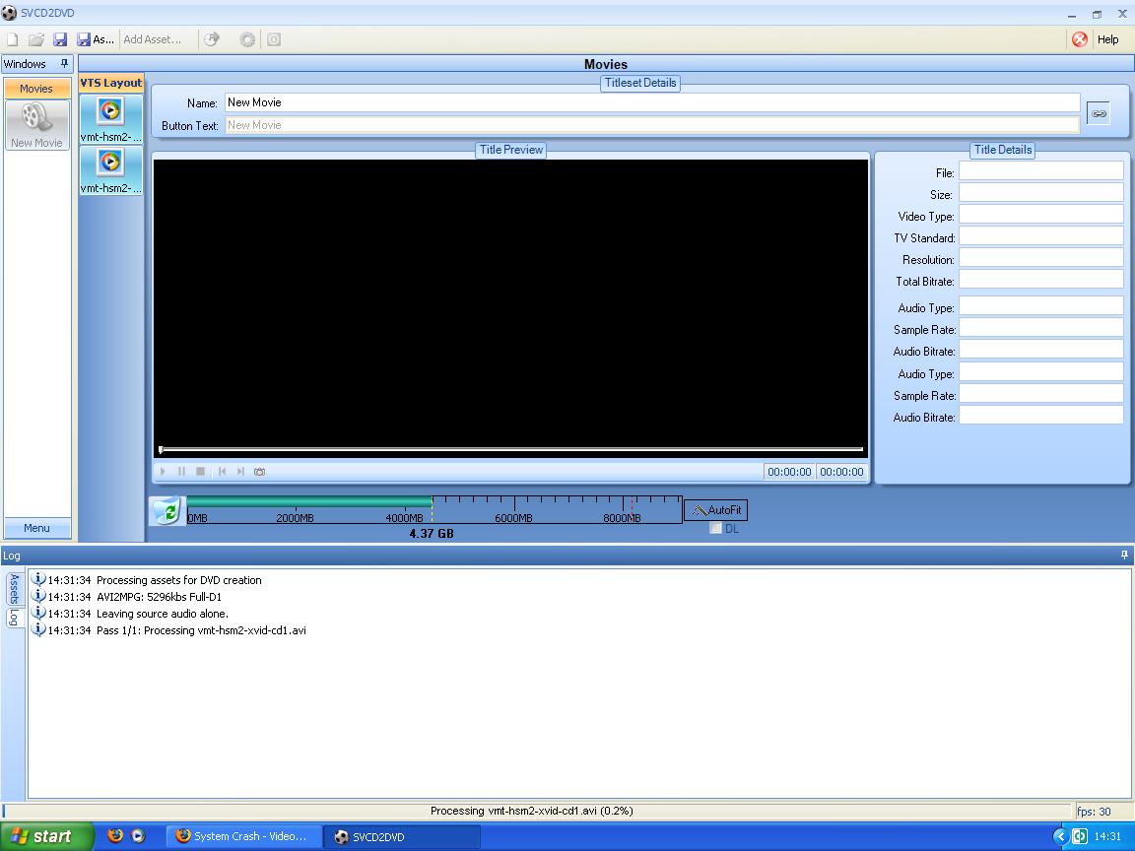Skip to previous chapter in preview
The height and width of the screenshot is (851, 1135).
[x=222, y=471]
